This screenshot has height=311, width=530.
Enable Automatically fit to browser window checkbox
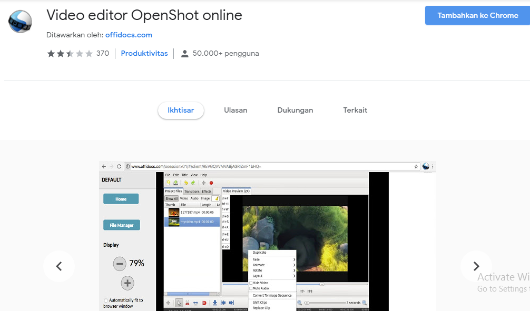pos(106,300)
